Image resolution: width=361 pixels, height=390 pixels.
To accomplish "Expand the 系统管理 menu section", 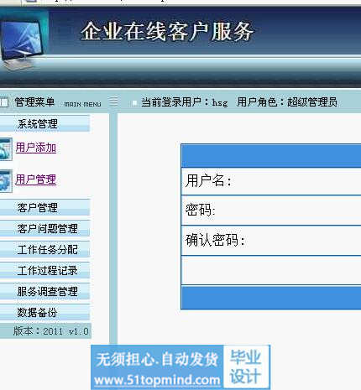I will 44,123.
